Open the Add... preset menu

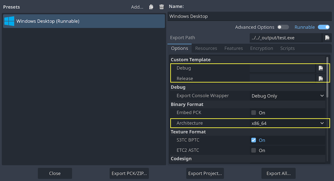click(137, 7)
